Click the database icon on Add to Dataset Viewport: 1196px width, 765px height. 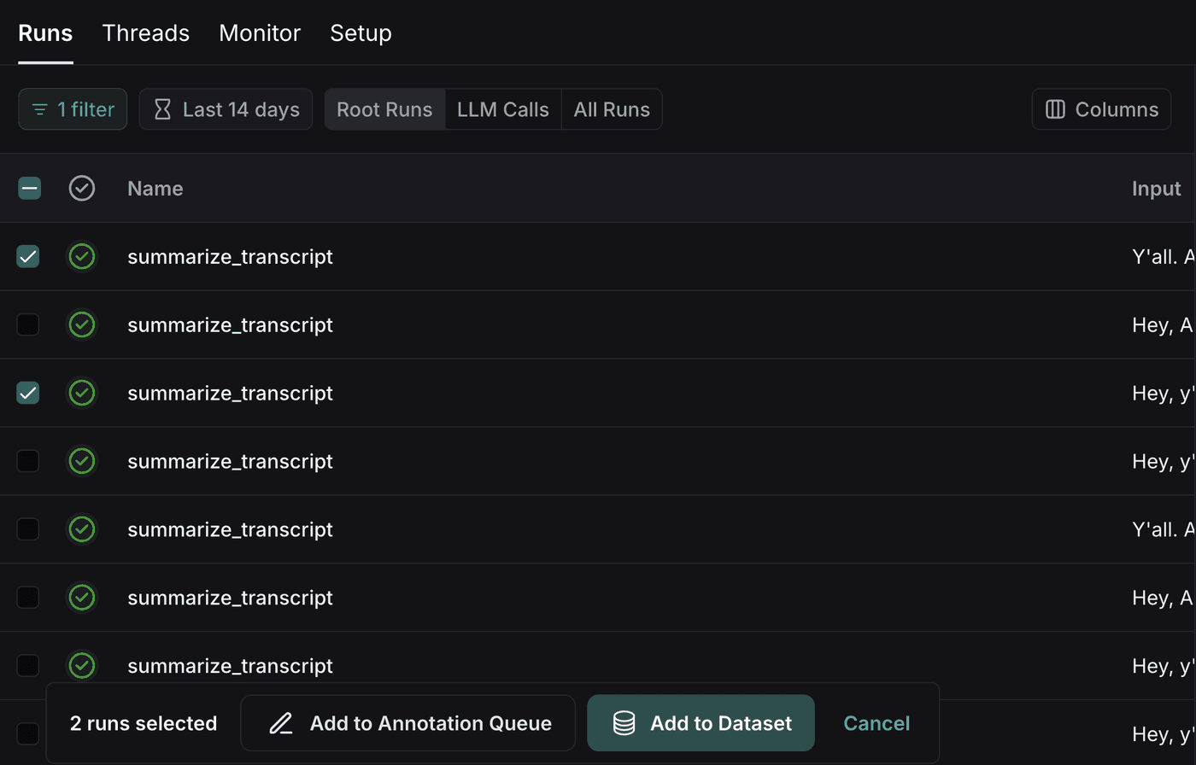tap(624, 723)
